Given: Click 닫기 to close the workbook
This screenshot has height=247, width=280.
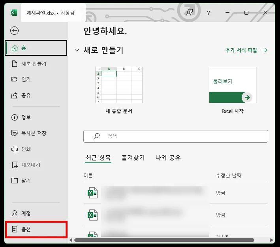Looking at the screenshot, I should pos(36,181).
